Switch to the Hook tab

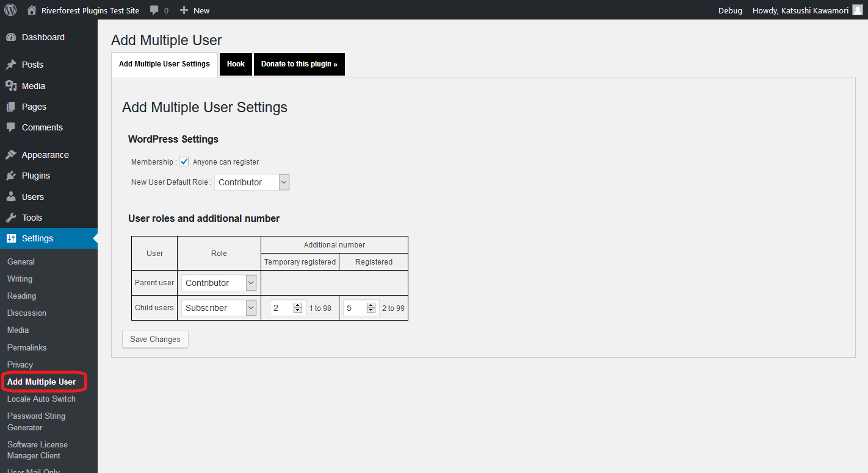click(x=236, y=64)
